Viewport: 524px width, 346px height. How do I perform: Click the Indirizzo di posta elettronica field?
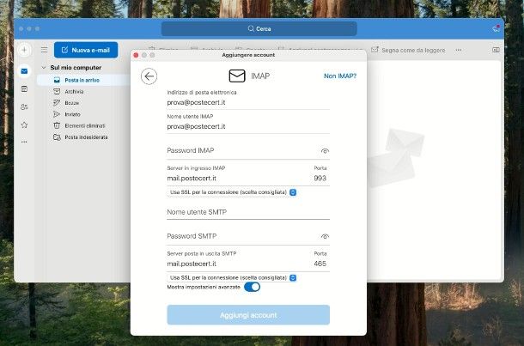248,102
